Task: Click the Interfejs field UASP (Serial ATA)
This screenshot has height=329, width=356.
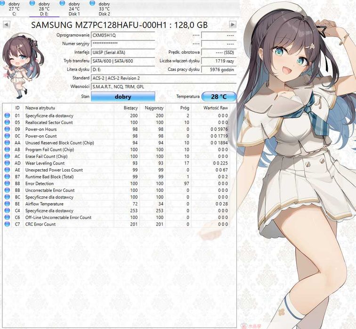Action: 123,52
